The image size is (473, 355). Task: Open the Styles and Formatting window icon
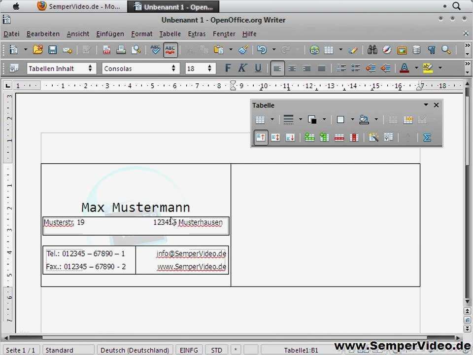coord(14,69)
